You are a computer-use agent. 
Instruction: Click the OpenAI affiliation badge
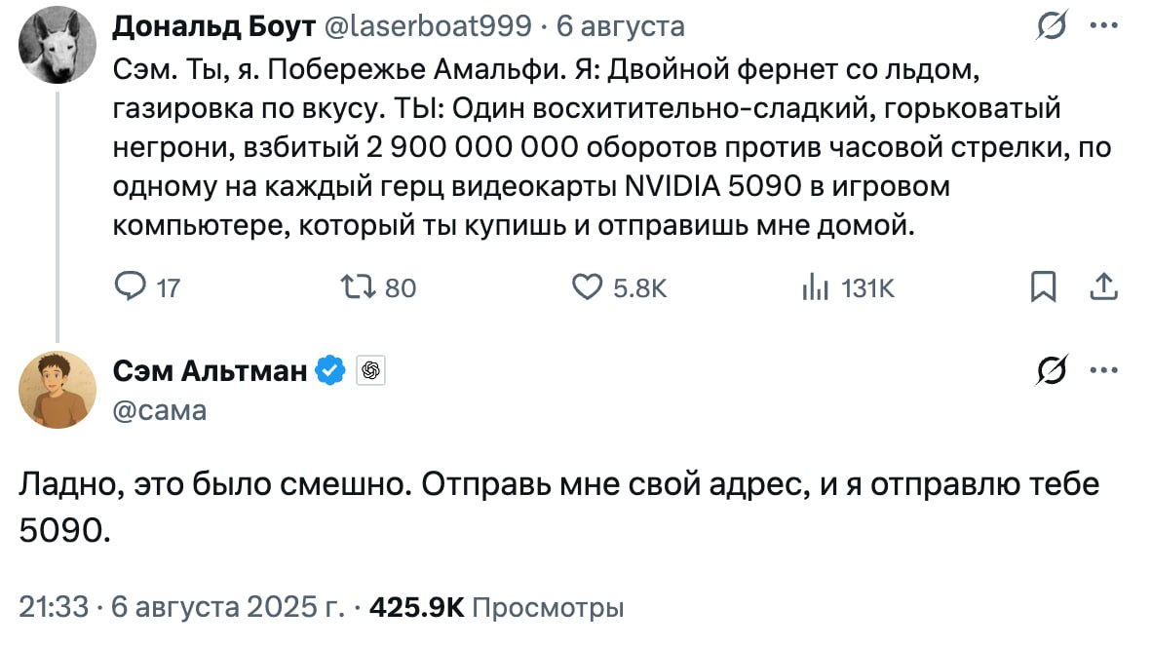click(369, 370)
